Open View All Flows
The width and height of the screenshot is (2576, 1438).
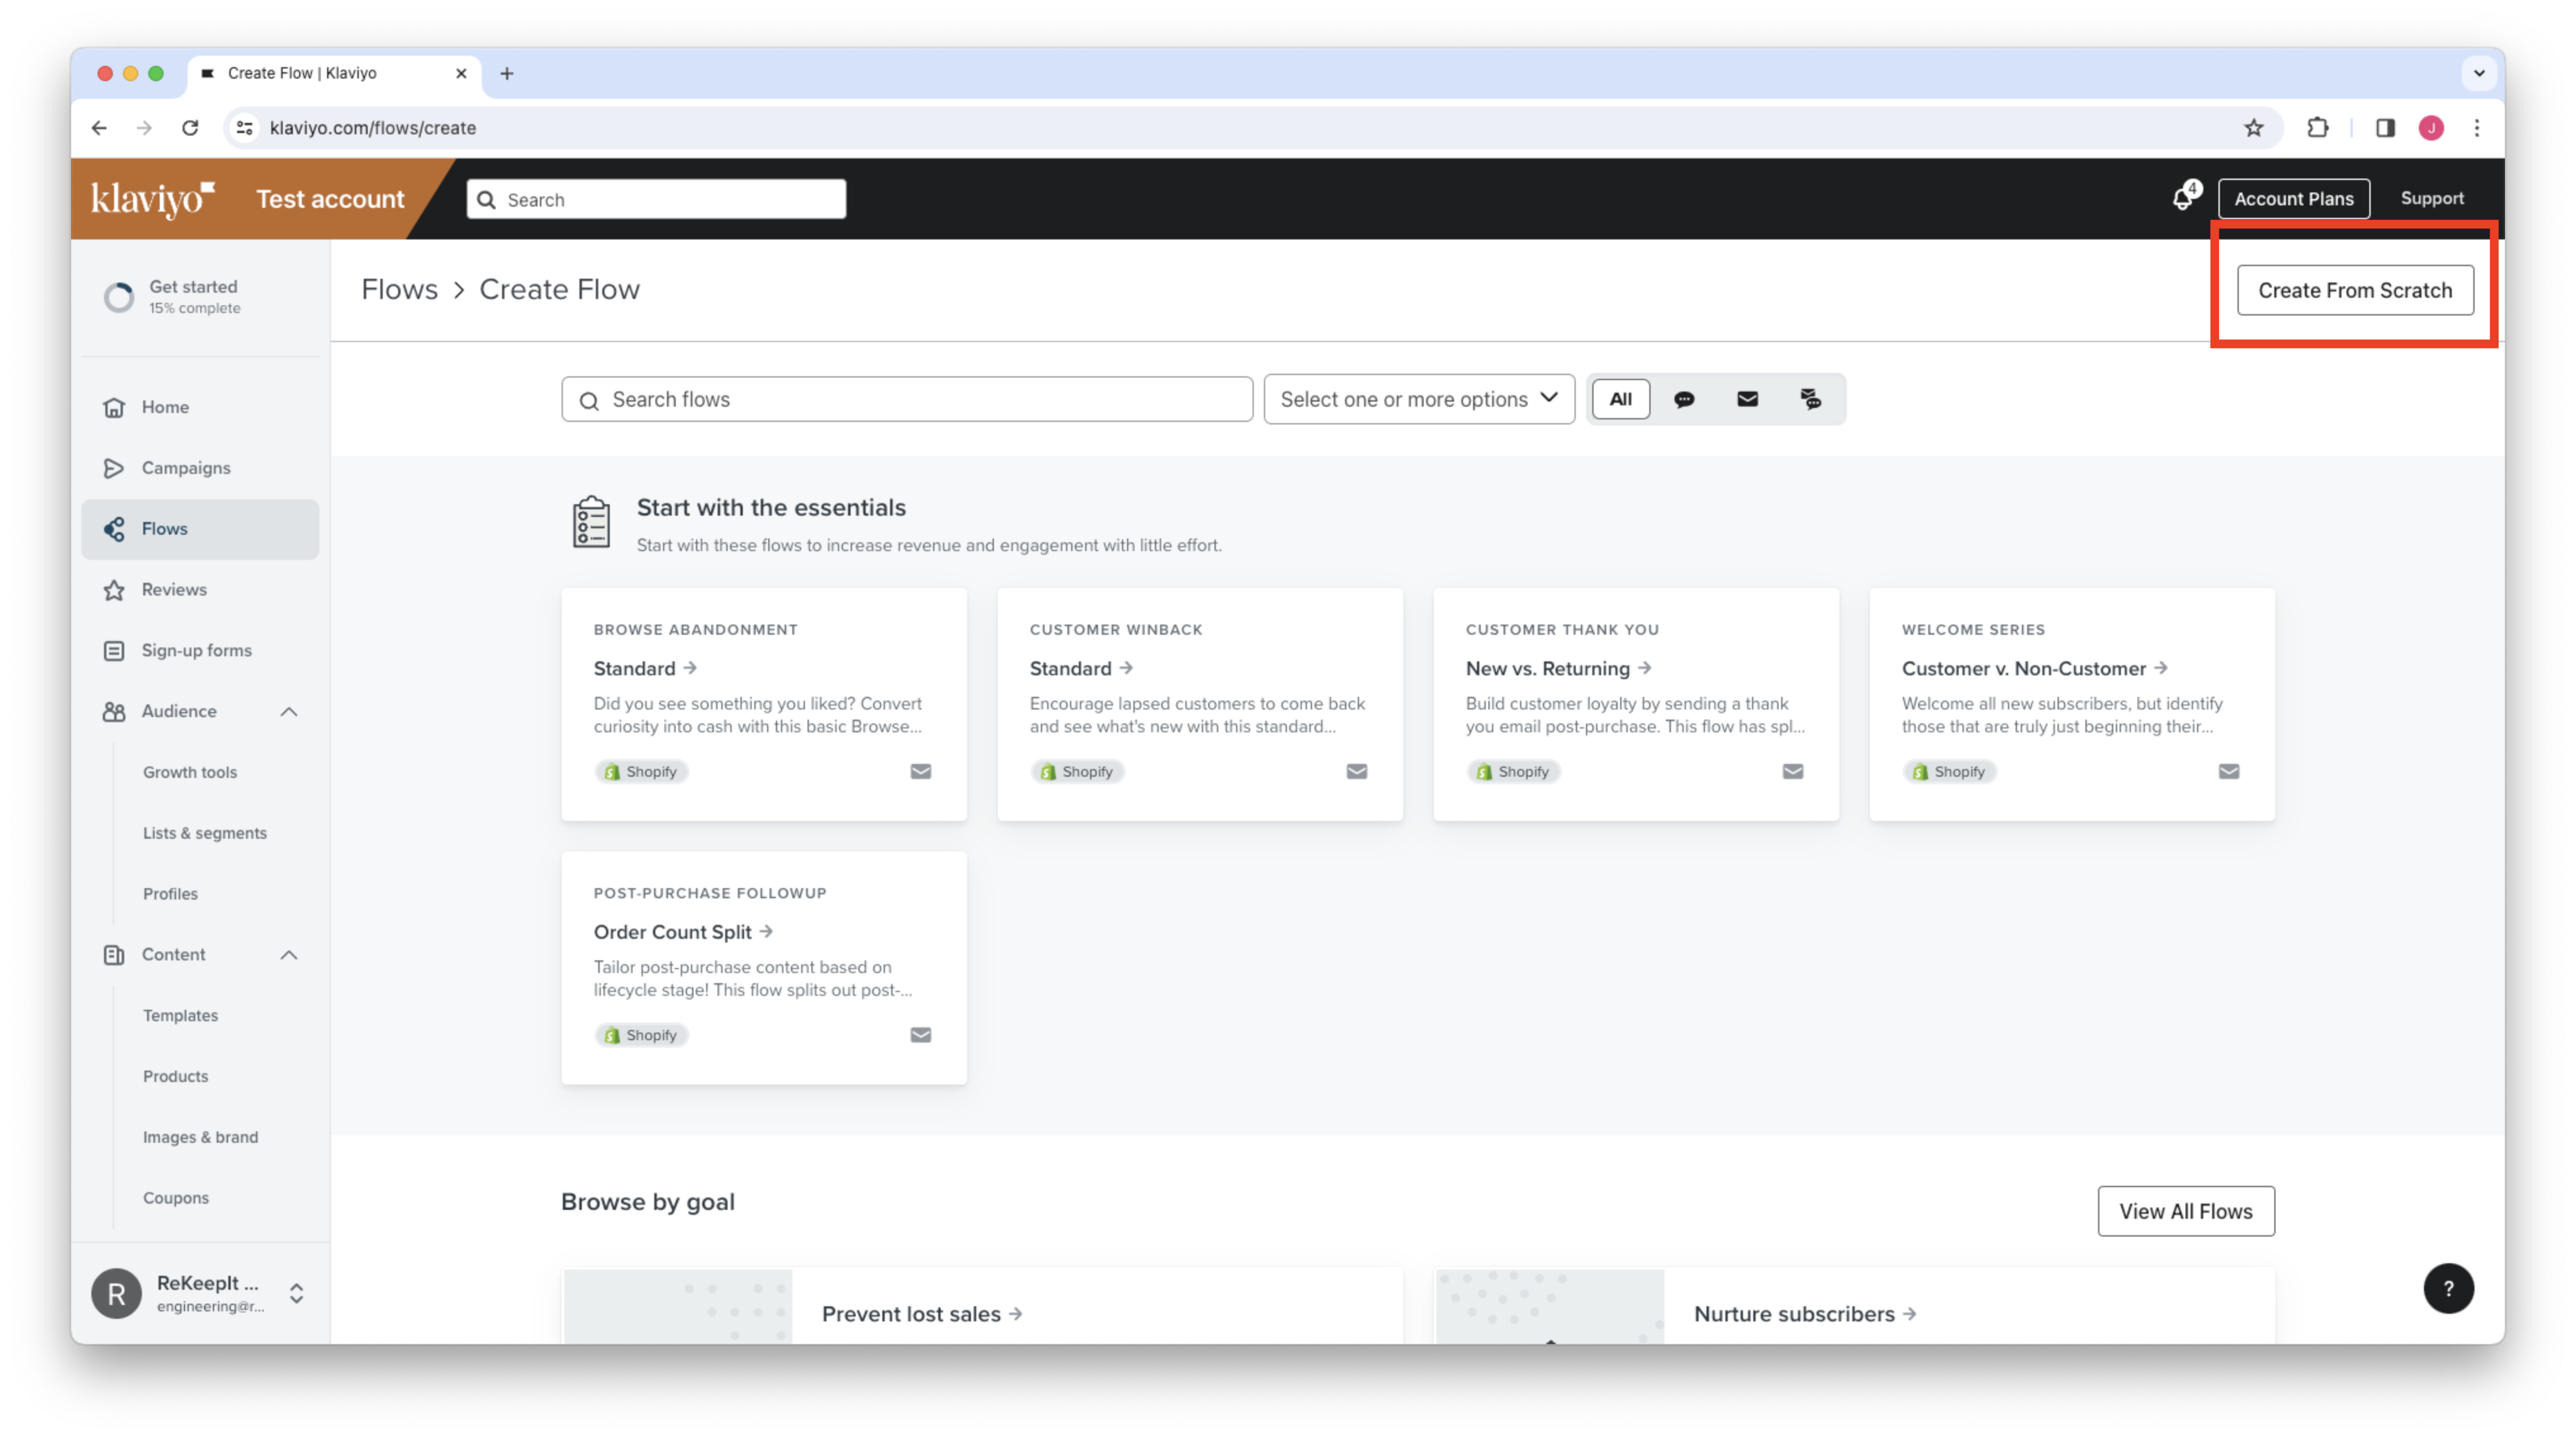2186,1210
